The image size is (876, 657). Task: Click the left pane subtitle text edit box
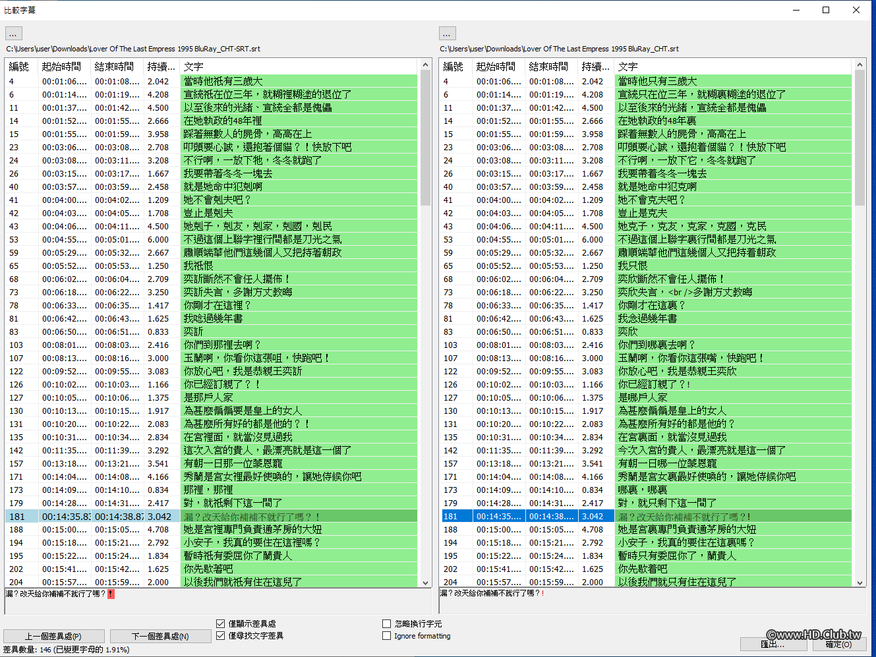tap(218, 601)
